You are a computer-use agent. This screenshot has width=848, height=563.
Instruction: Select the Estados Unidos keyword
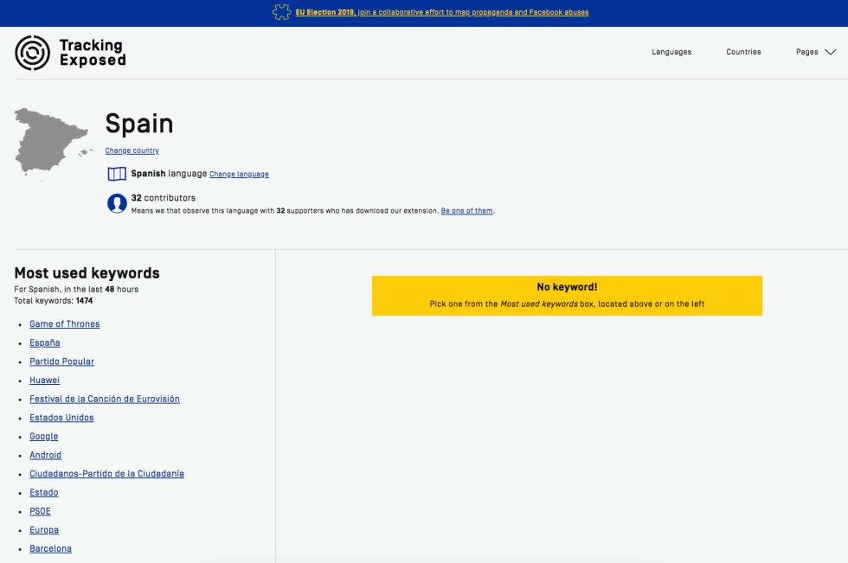point(61,418)
